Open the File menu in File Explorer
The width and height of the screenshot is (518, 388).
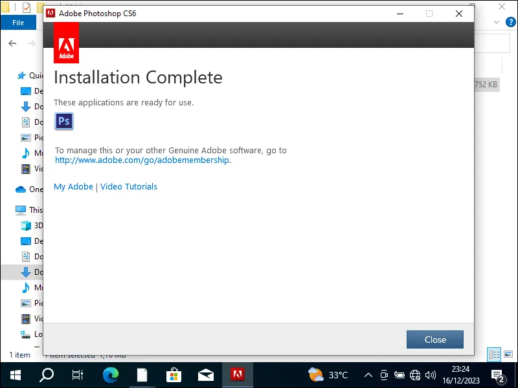click(x=18, y=21)
